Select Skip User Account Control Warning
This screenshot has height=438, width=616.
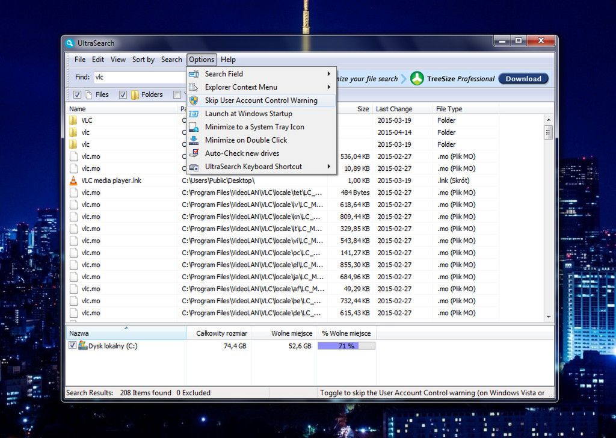pos(261,100)
